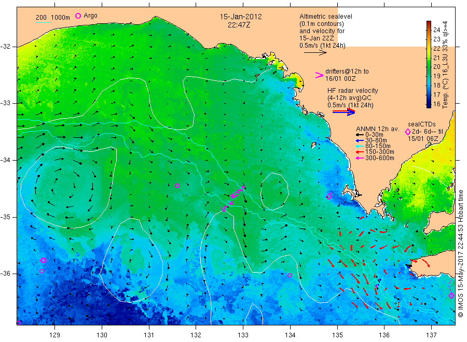Image resolution: width=467 pixels, height=342 pixels.
Task: Click the thin Argo float circle near 128.7E 36S
Action: coord(42,271)
